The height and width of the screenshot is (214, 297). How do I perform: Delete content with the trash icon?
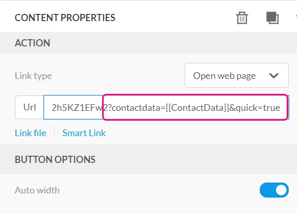(242, 18)
